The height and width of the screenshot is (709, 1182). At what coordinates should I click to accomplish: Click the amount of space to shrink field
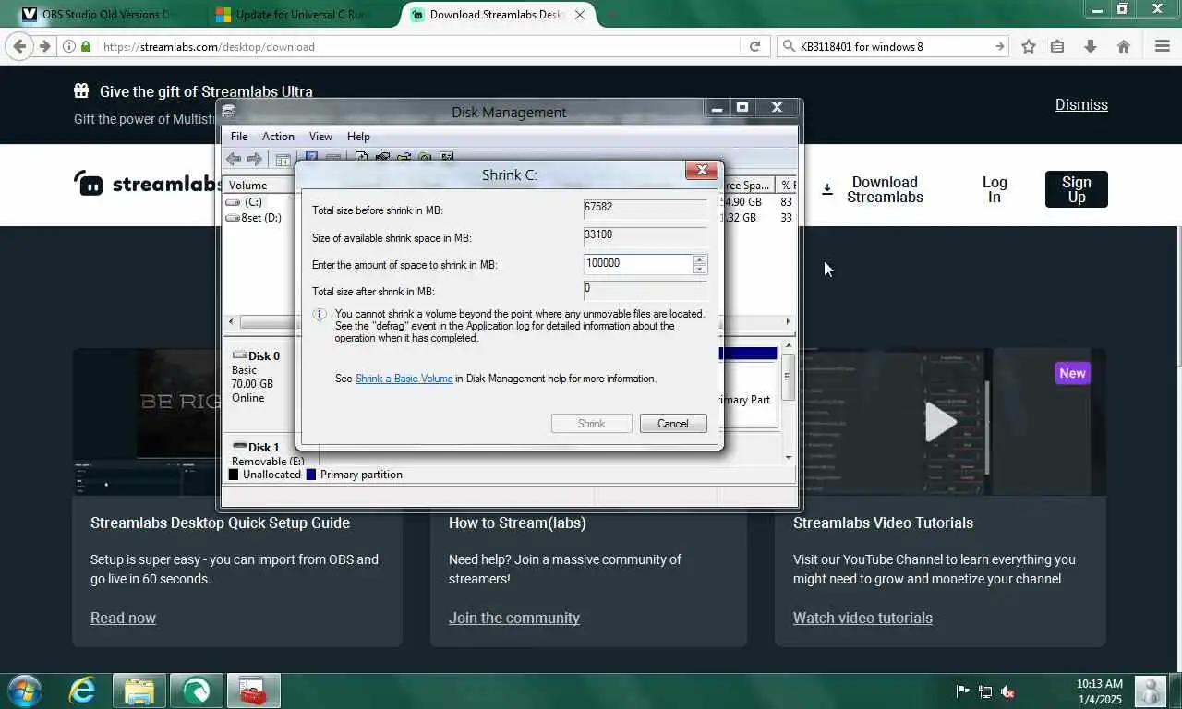(x=638, y=264)
